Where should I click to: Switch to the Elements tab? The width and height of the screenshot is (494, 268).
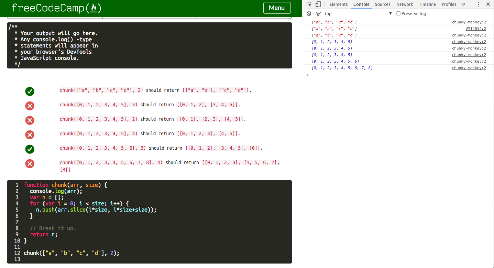(339, 4)
